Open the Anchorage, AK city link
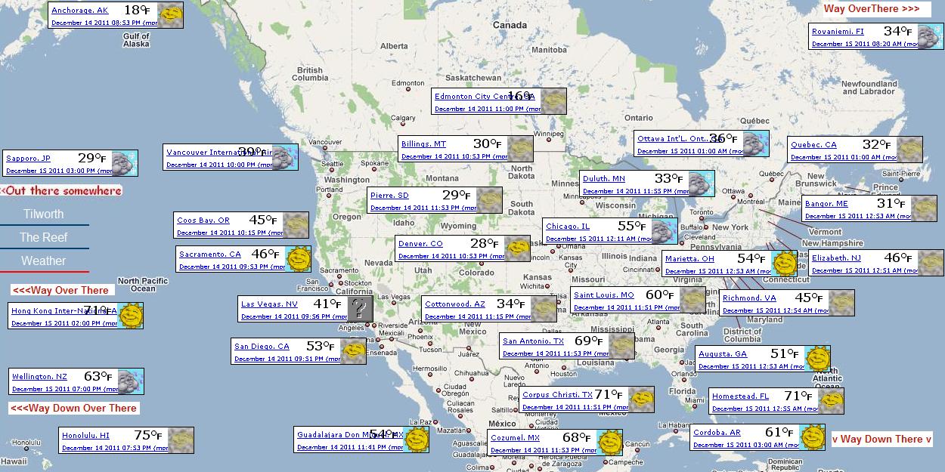Image resolution: width=945 pixels, height=472 pixels. [80, 11]
